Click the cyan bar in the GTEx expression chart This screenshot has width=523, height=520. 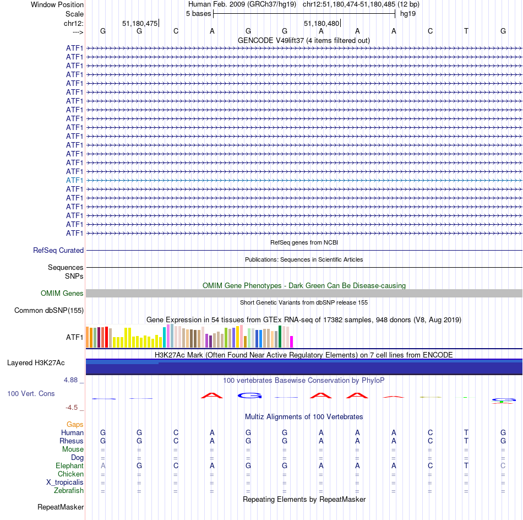[x=165, y=338]
